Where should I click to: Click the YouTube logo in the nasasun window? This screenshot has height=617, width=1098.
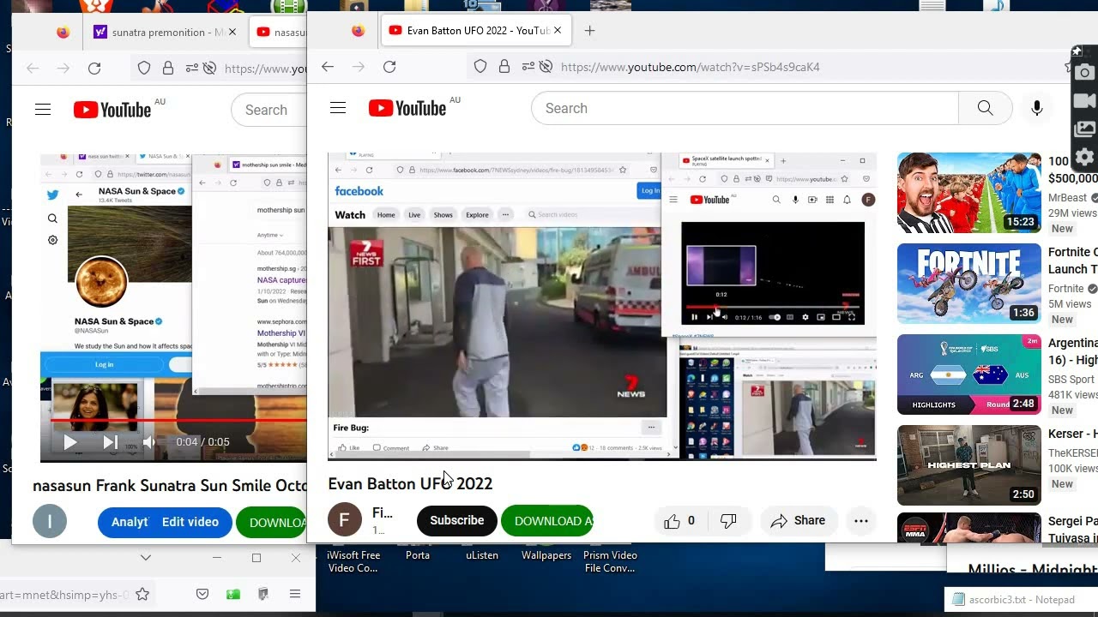click(112, 110)
